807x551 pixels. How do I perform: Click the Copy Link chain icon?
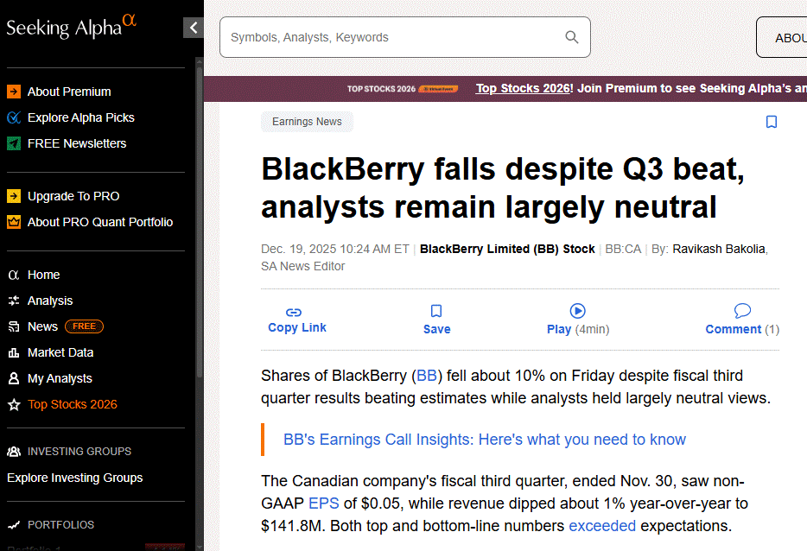point(294,312)
